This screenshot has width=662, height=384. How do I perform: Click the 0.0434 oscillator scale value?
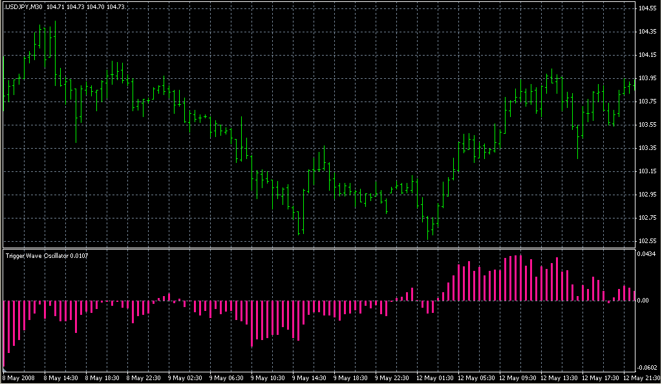pyautogui.click(x=646, y=253)
